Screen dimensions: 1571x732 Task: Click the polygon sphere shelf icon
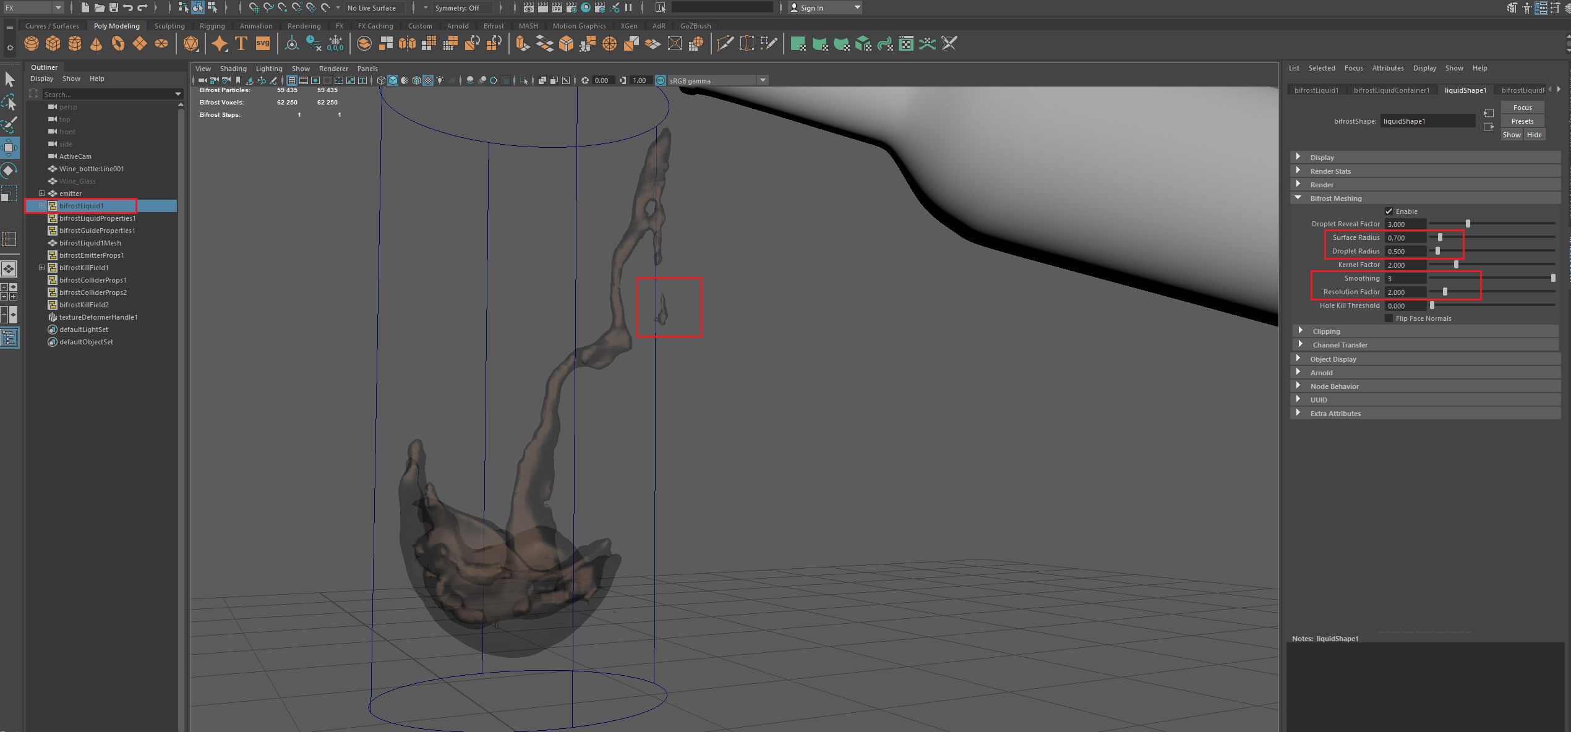(x=32, y=44)
